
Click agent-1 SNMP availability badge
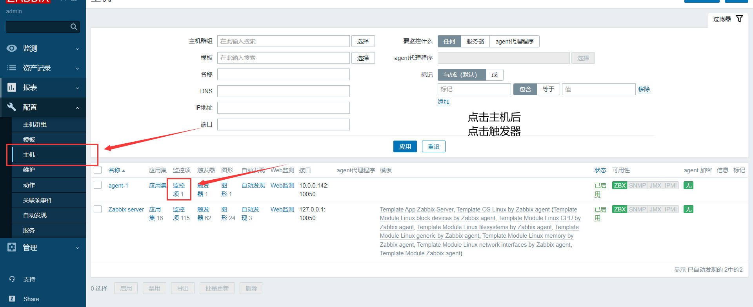pos(637,186)
